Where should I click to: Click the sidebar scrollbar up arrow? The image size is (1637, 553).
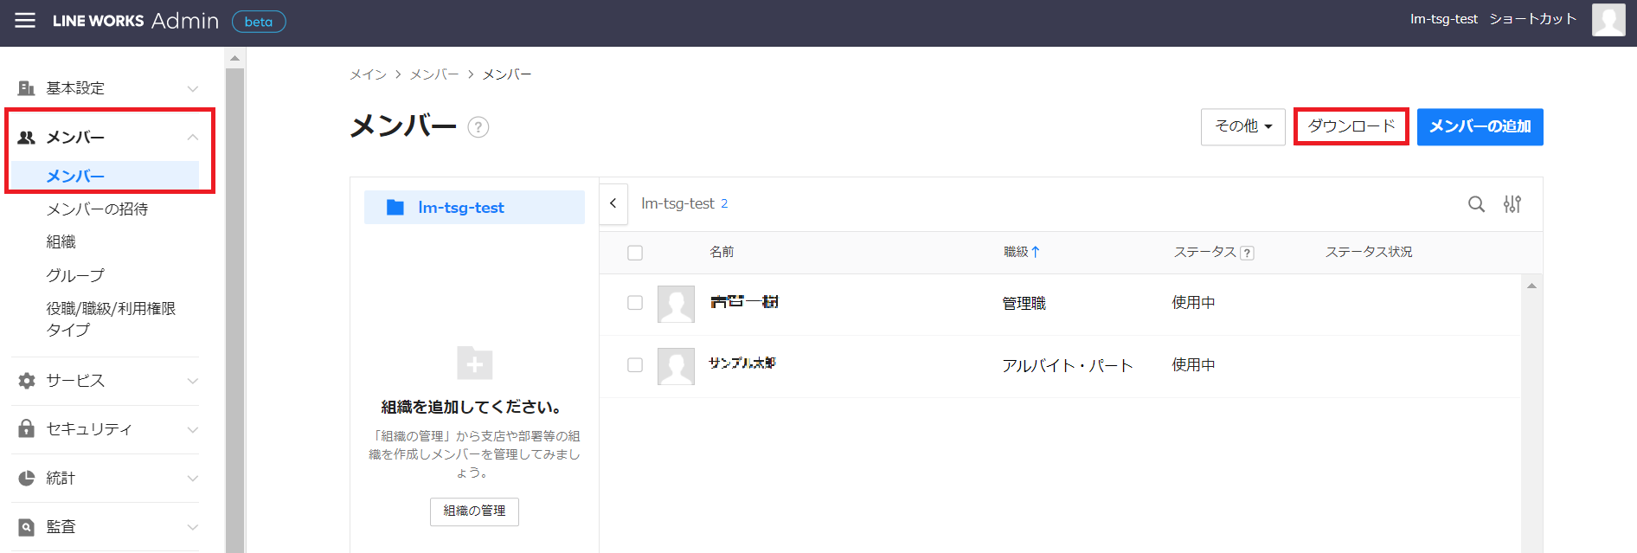[234, 58]
